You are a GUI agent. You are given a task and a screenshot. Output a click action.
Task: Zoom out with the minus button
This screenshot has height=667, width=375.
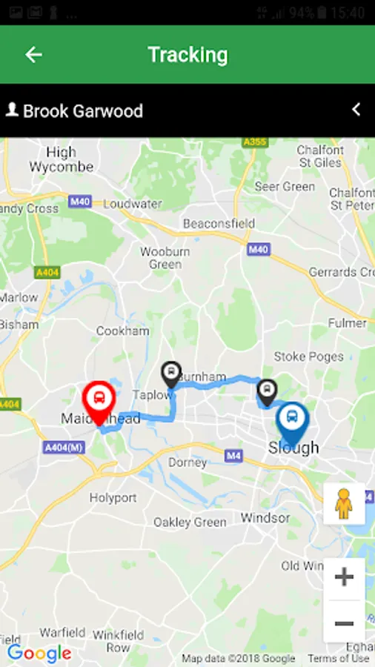tap(344, 623)
